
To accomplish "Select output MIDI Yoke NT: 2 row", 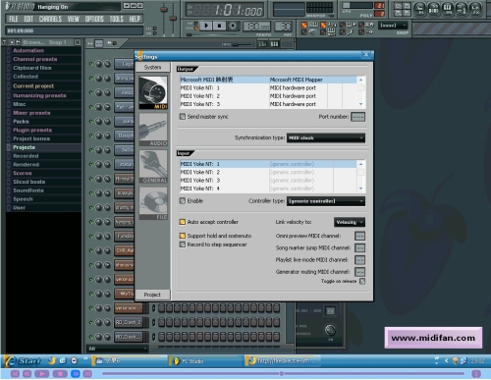I will coord(268,96).
